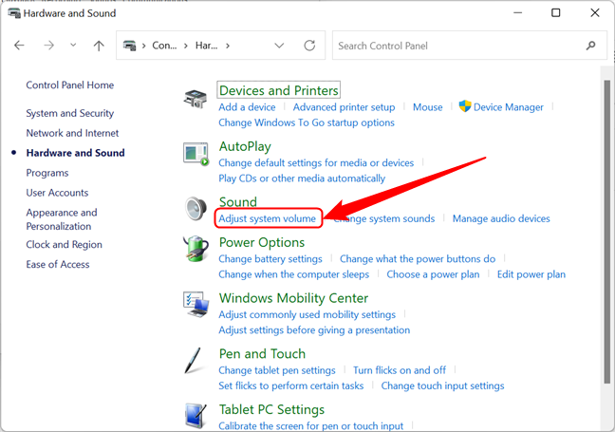
Task: Click Set flicks to perform certain tasks
Action: click(291, 385)
